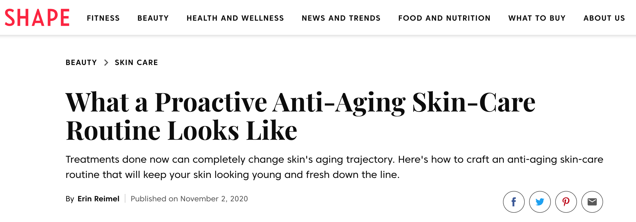Image resolution: width=636 pixels, height=222 pixels.
Task: Click the breadcrumb chevron arrow separator
Action: pyautogui.click(x=106, y=63)
